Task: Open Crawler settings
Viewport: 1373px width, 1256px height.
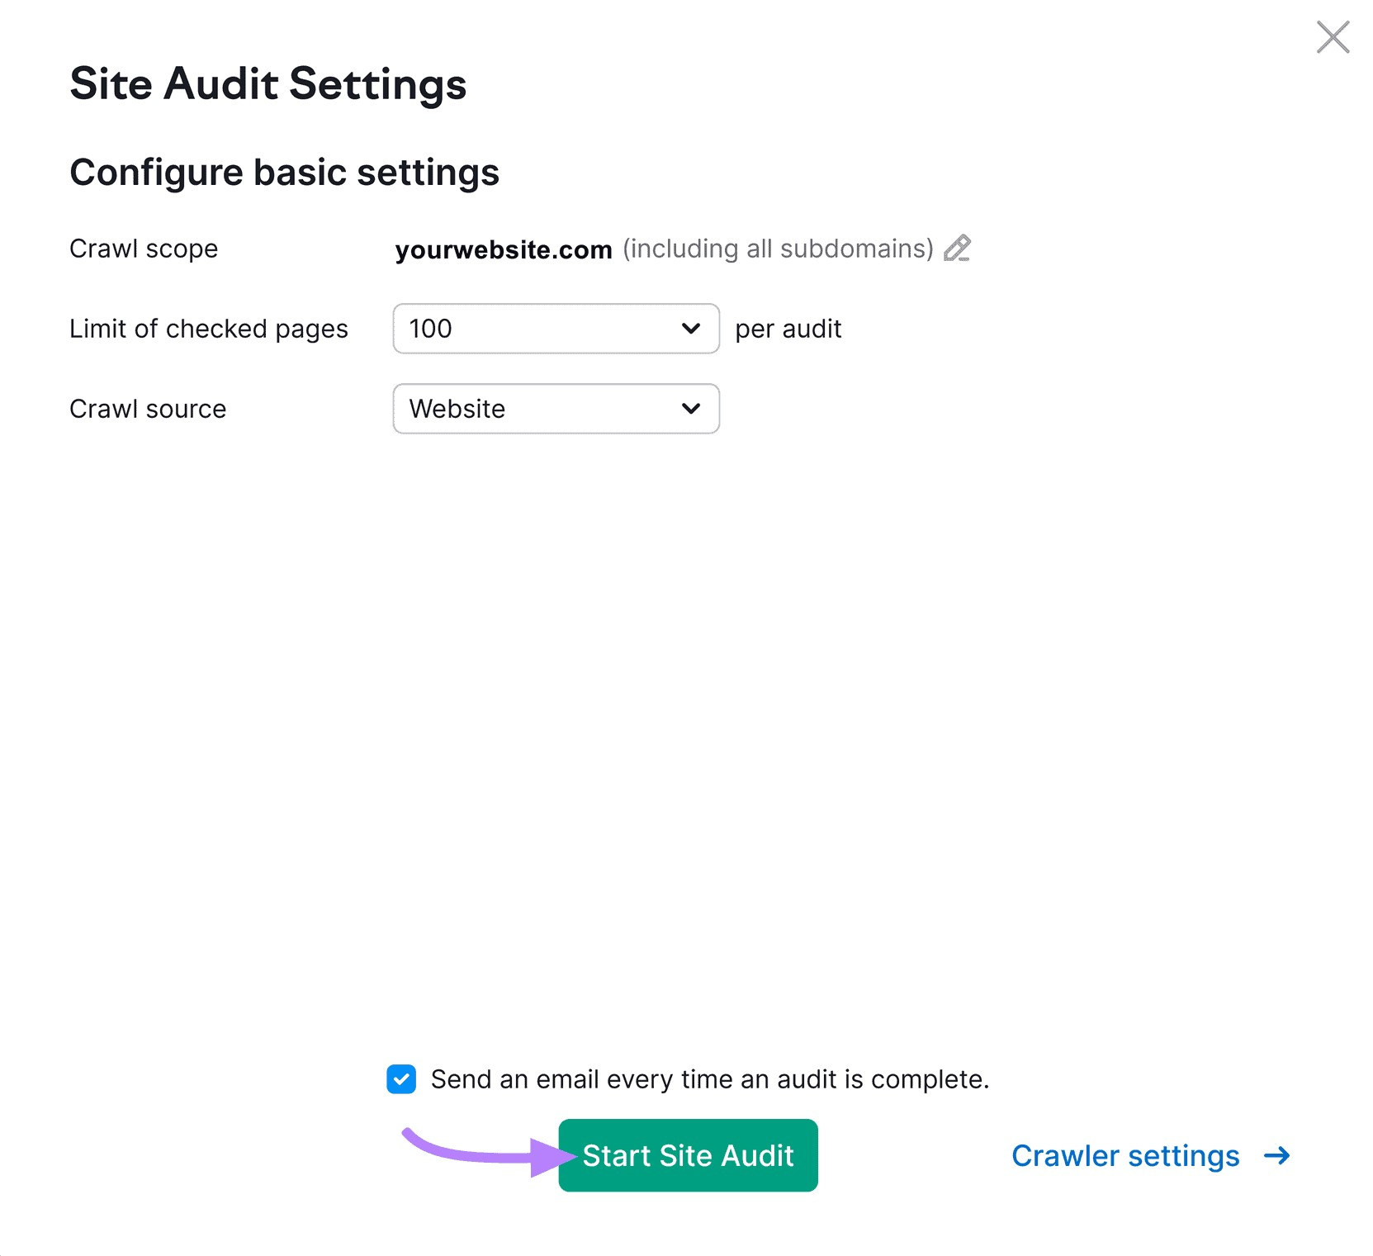Action: (x=1125, y=1156)
